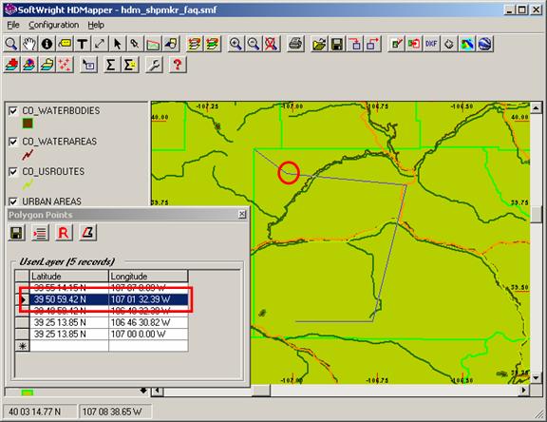The image size is (547, 422).
Task: Open the Configuration menu
Action: click(x=54, y=25)
